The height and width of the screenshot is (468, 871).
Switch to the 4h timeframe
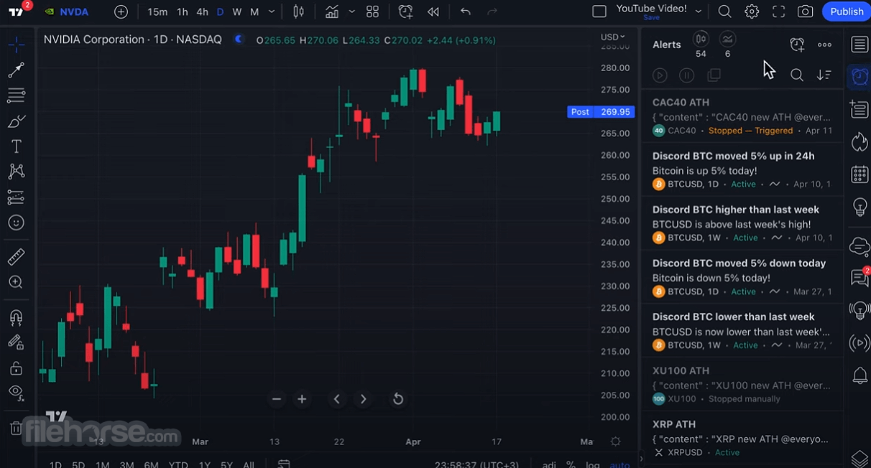pos(203,11)
